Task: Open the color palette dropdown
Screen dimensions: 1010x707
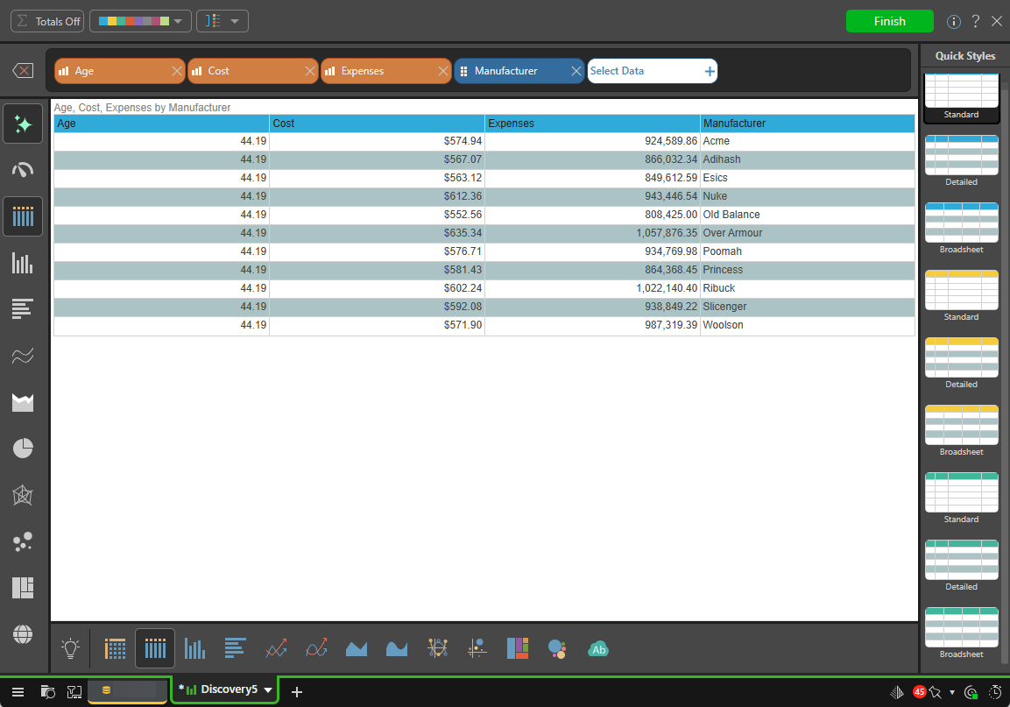Action: 140,21
